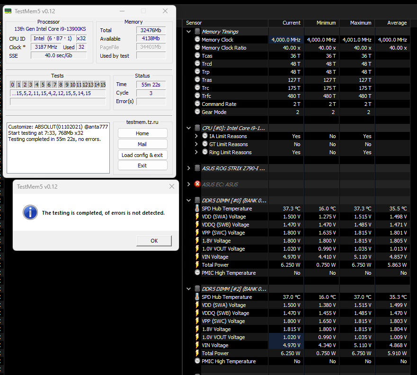Viewport: 417px width, 375px height.
Task: Click the Exit button in TestMem5
Action: click(142, 166)
